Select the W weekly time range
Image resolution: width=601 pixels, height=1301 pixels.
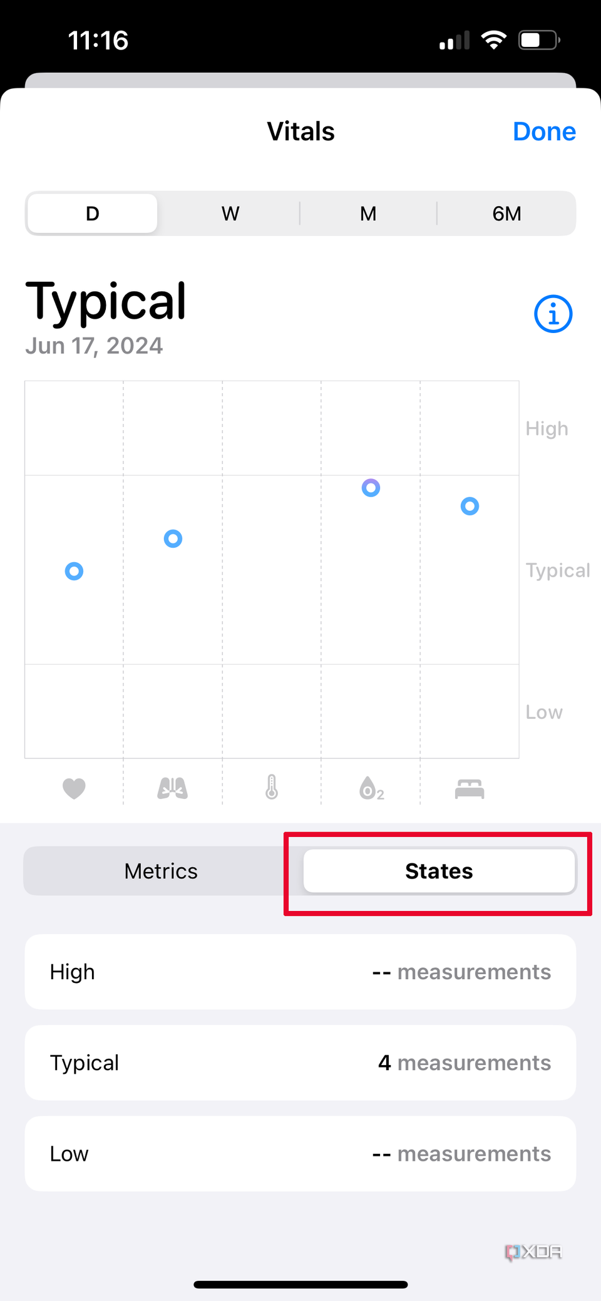(x=230, y=213)
